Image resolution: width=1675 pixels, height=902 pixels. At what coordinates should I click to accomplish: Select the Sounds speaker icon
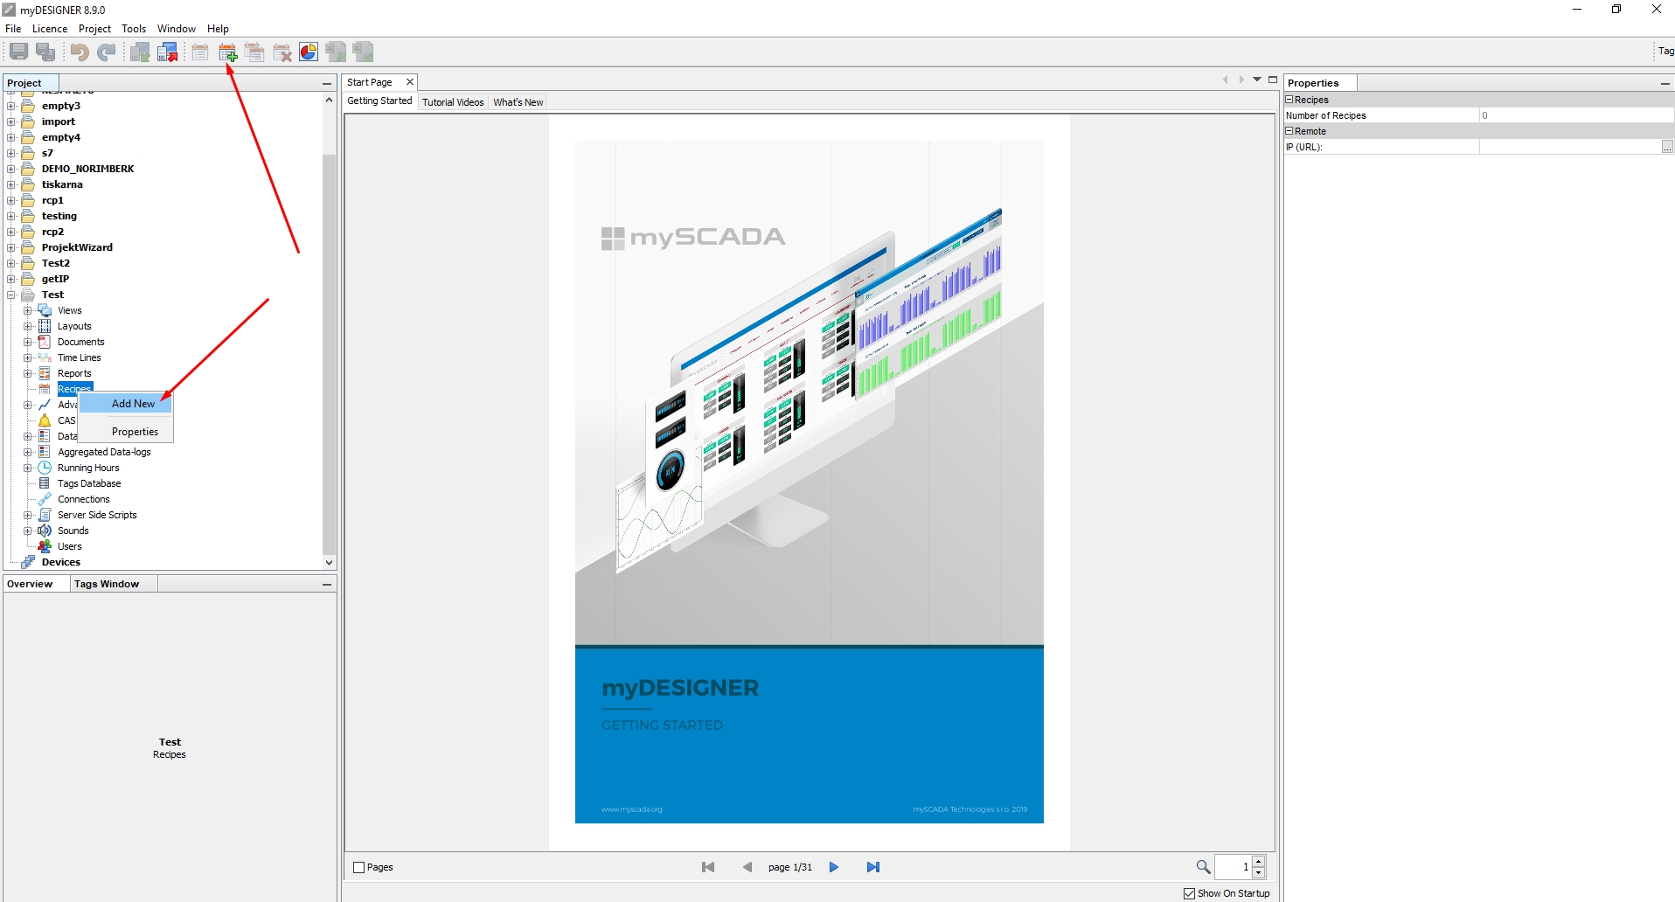pos(45,531)
